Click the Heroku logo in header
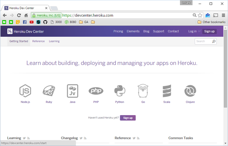Viewport: 228px width, 146px height. coord(10,31)
